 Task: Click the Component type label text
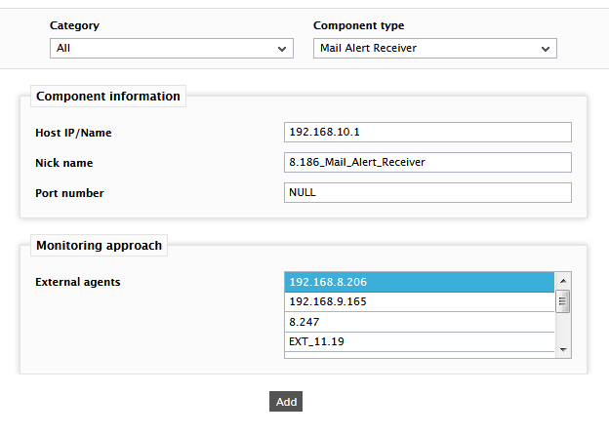pyautogui.click(x=358, y=25)
